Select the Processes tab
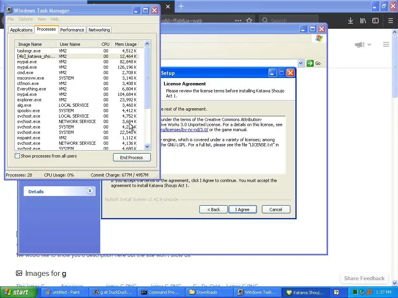Viewport: 398px width, 298px height. pos(46,29)
